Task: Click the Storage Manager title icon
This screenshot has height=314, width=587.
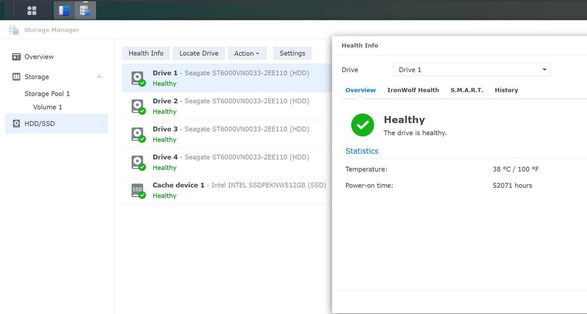Action: (14, 30)
